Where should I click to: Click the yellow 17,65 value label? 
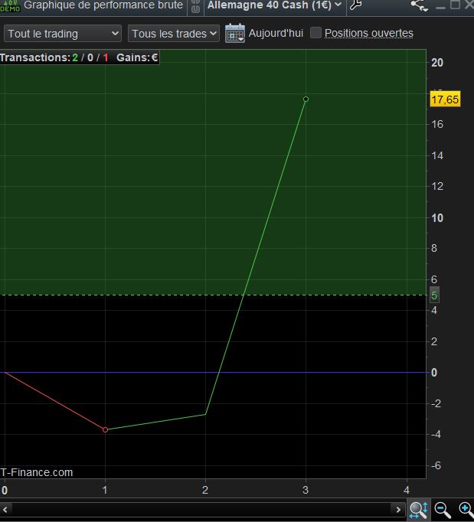(445, 100)
